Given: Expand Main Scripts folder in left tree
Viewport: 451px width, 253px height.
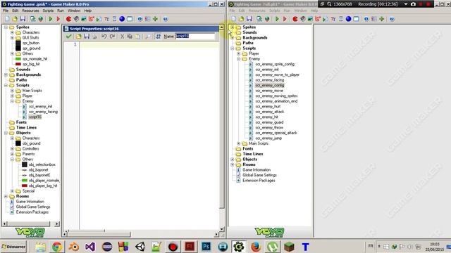Looking at the screenshot, I should point(12,91).
